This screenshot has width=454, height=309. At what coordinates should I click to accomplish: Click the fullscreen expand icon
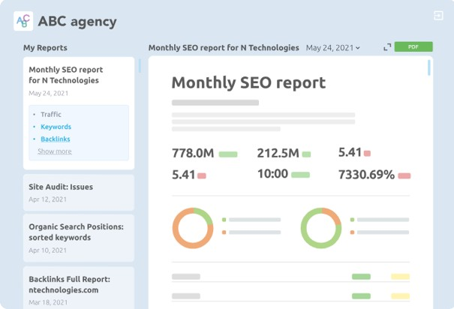[x=387, y=47]
